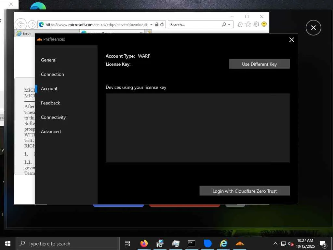Close the Internet Explorer window
333x250 pixels.
[262, 17]
